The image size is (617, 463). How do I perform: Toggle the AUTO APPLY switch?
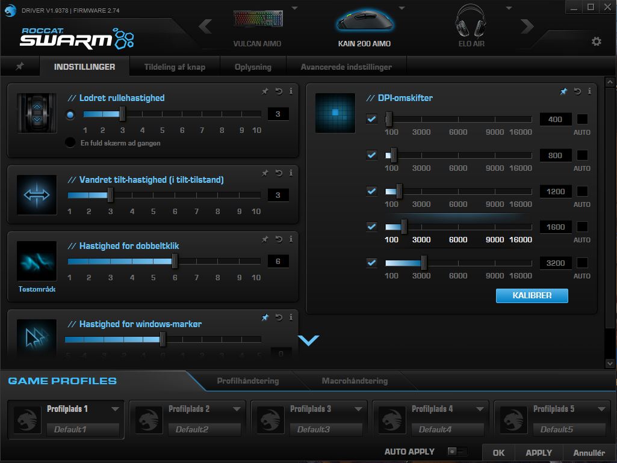pyautogui.click(x=457, y=451)
